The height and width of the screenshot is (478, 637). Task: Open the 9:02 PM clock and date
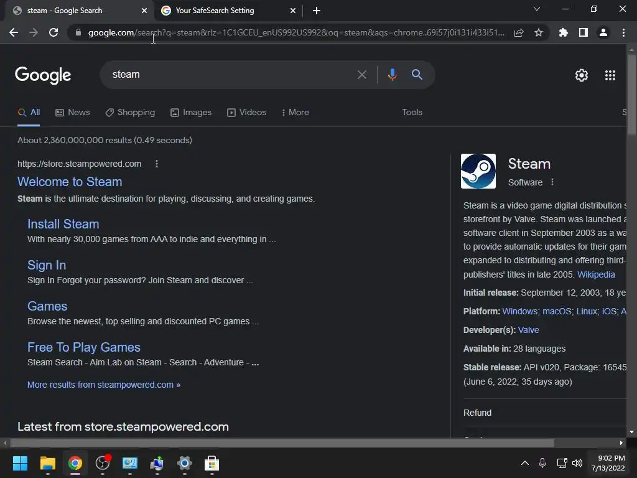608,463
